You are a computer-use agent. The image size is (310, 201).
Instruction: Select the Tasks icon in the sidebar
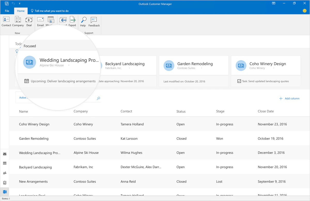5,182
